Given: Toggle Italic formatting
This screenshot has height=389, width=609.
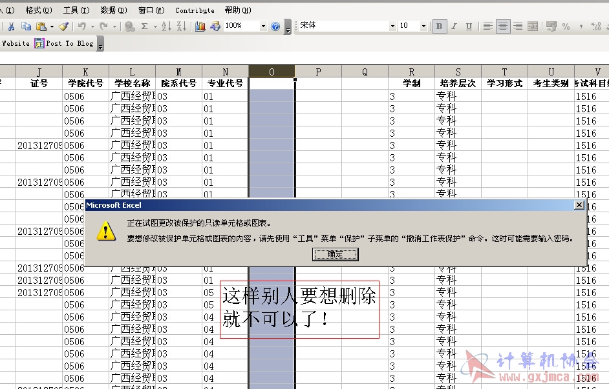Looking at the screenshot, I should coord(454,26).
